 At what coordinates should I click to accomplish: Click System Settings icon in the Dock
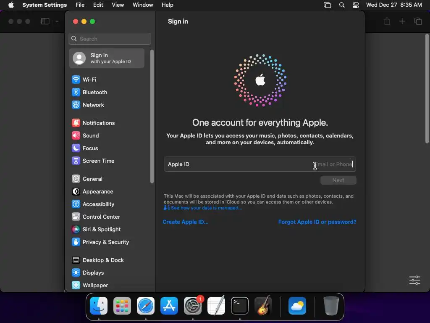click(x=193, y=306)
